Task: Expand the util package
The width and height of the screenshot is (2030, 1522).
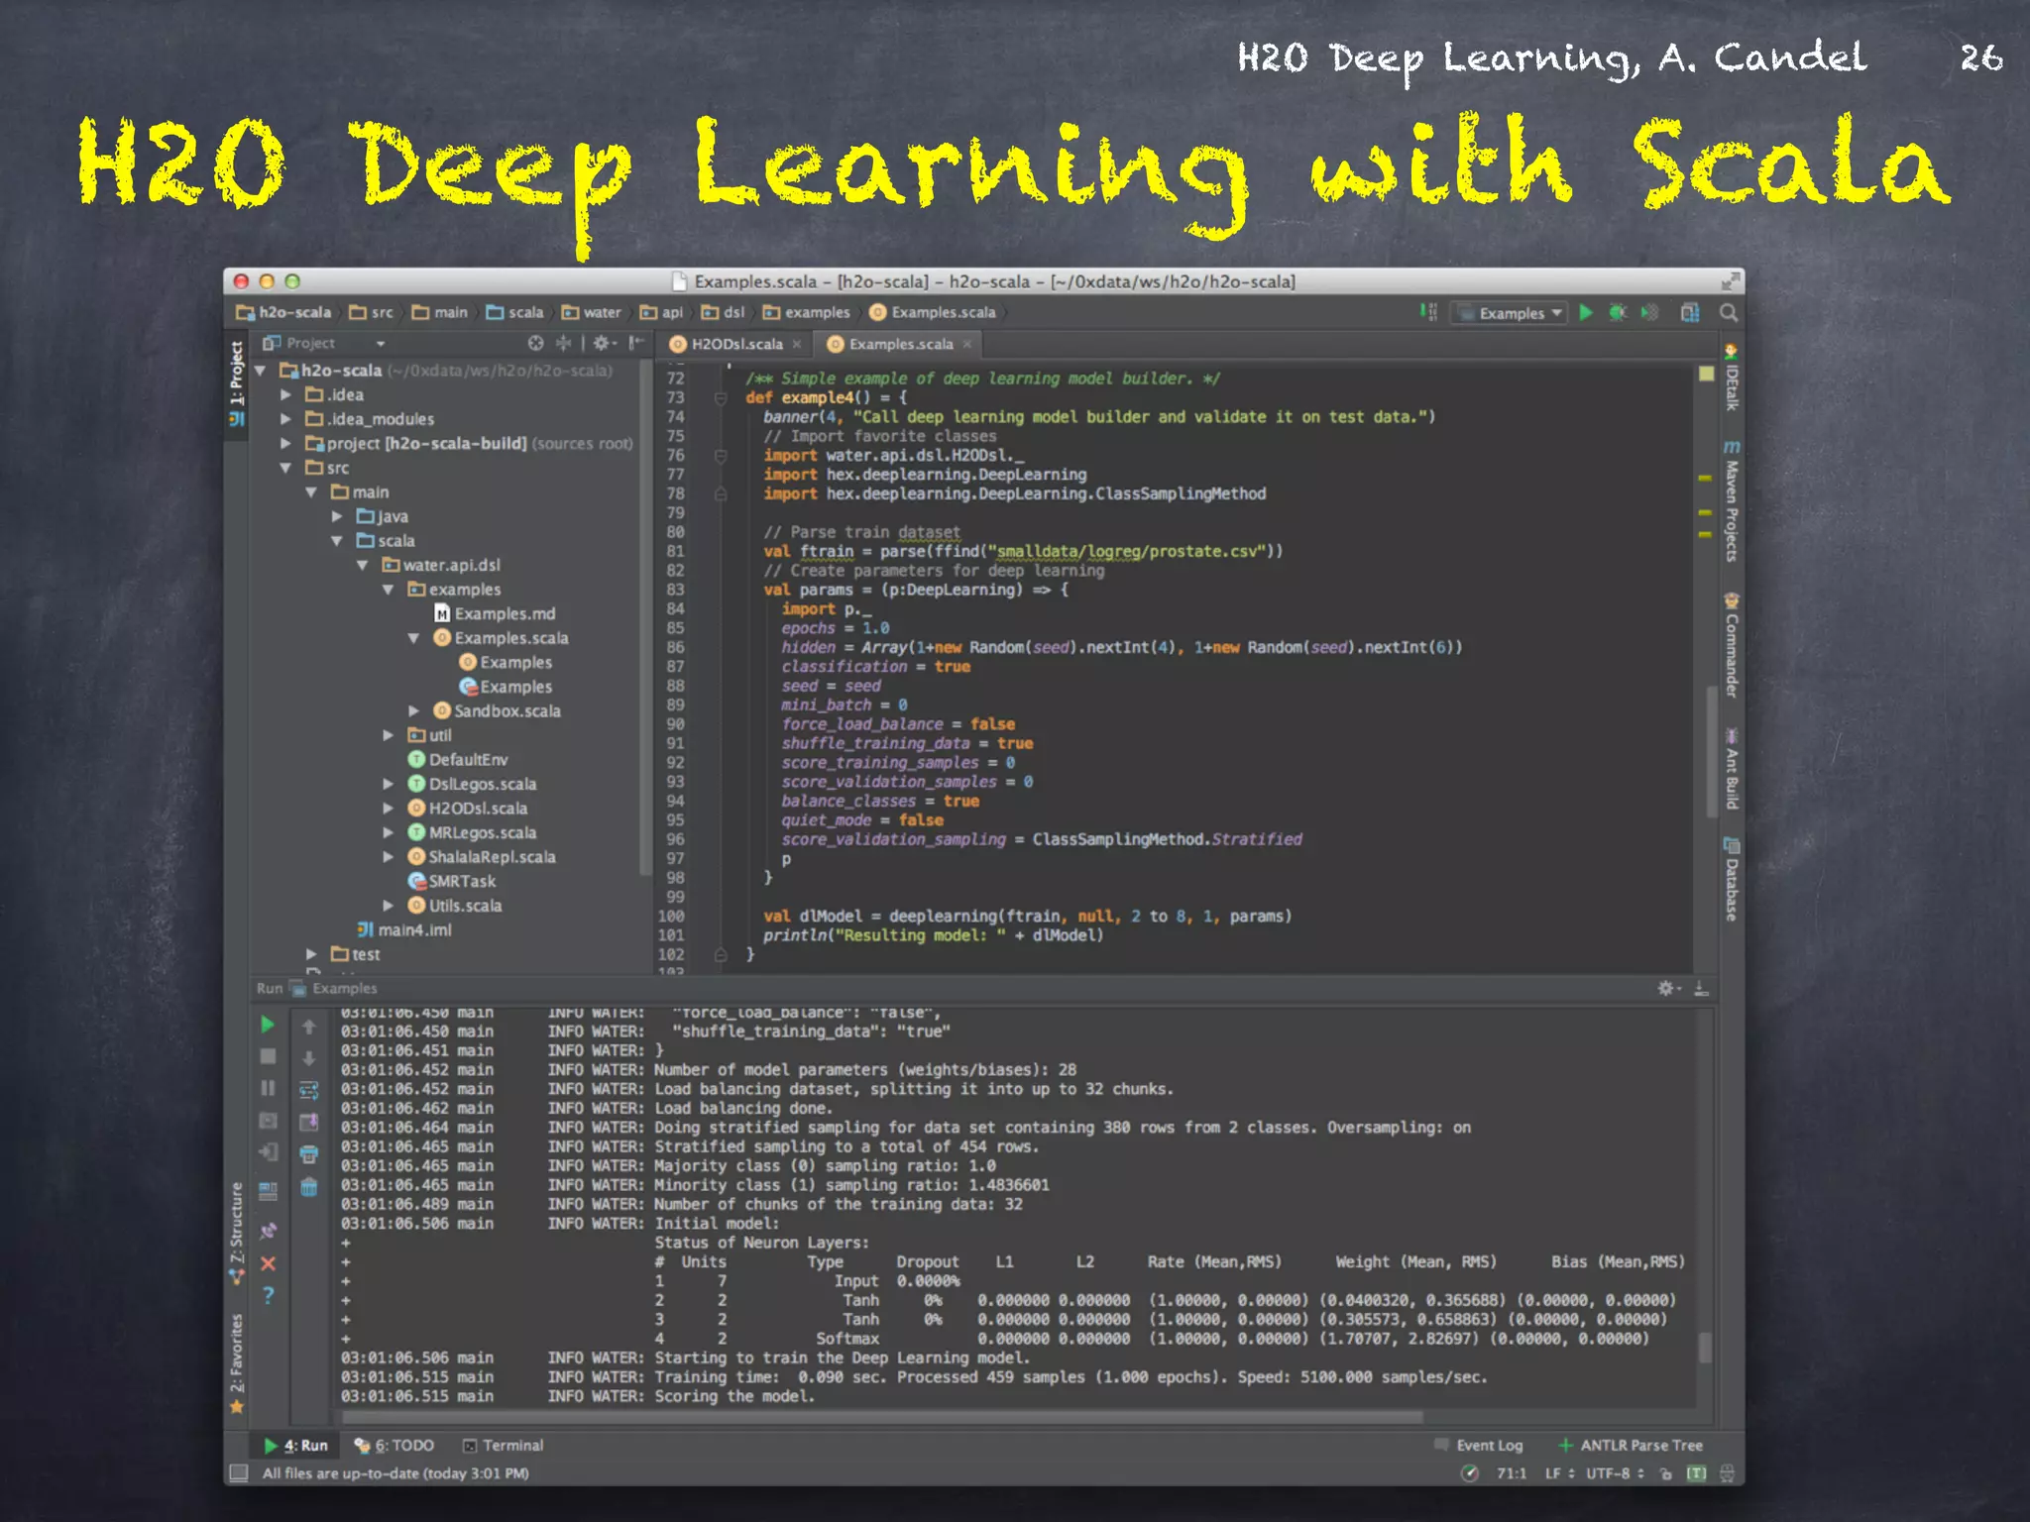Action: pyautogui.click(x=389, y=735)
